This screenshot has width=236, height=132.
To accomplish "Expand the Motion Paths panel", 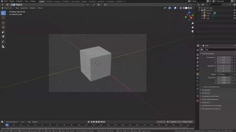I will click(209, 99).
